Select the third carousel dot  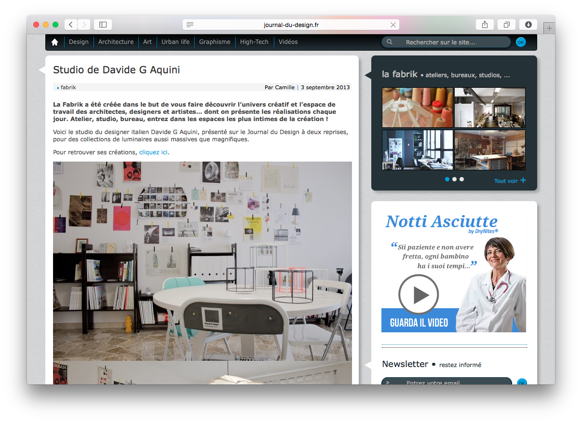(x=461, y=179)
